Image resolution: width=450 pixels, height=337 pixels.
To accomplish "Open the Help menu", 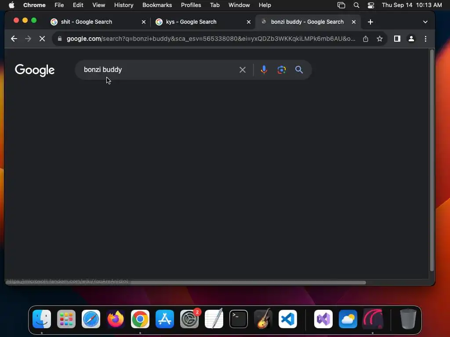I will click(265, 5).
